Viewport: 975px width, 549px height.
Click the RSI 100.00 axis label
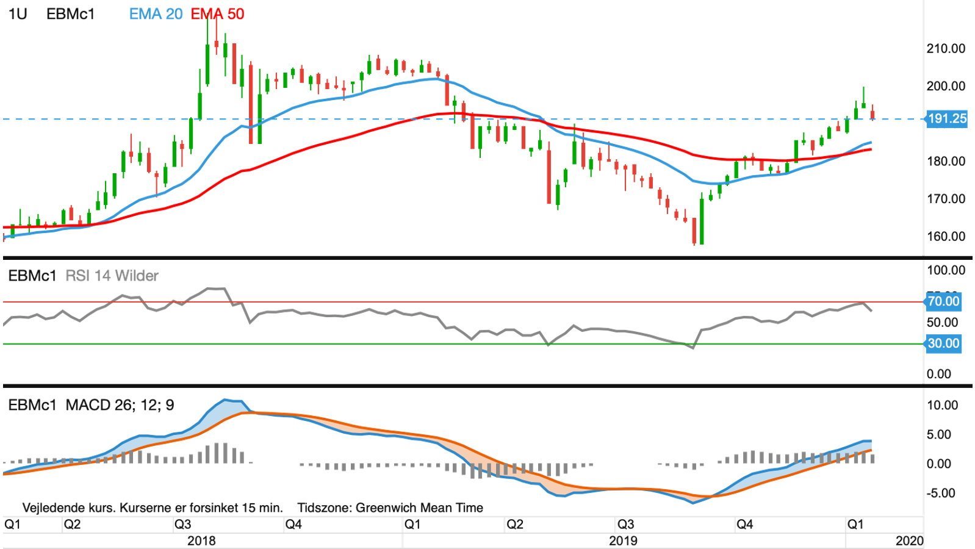(946, 270)
